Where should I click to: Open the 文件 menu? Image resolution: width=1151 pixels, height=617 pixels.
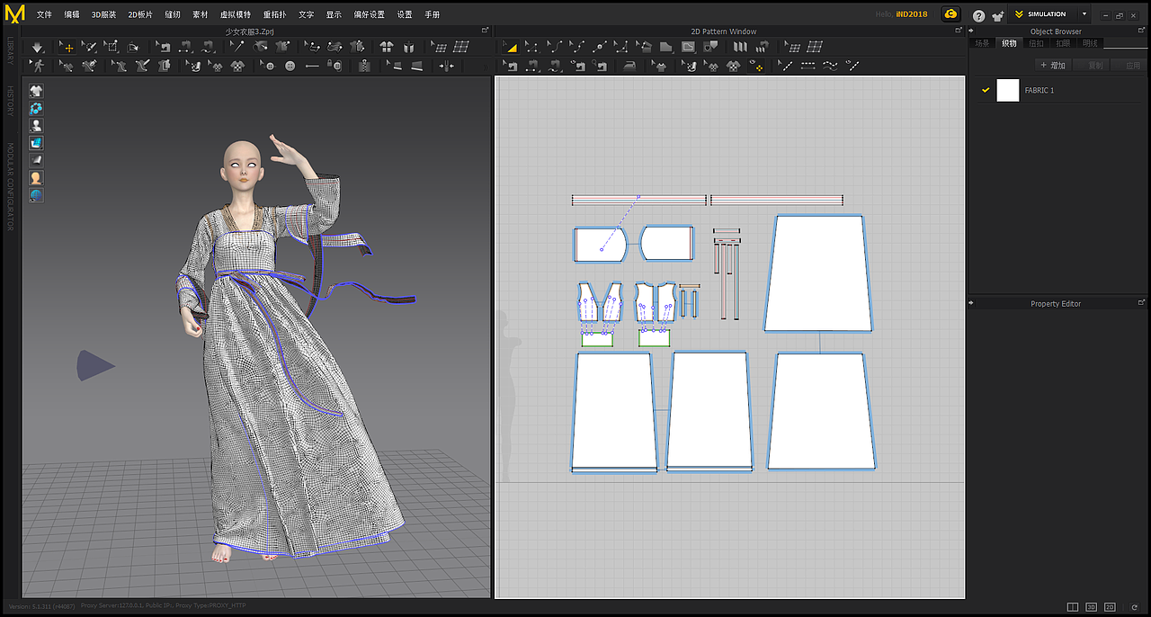click(x=44, y=14)
